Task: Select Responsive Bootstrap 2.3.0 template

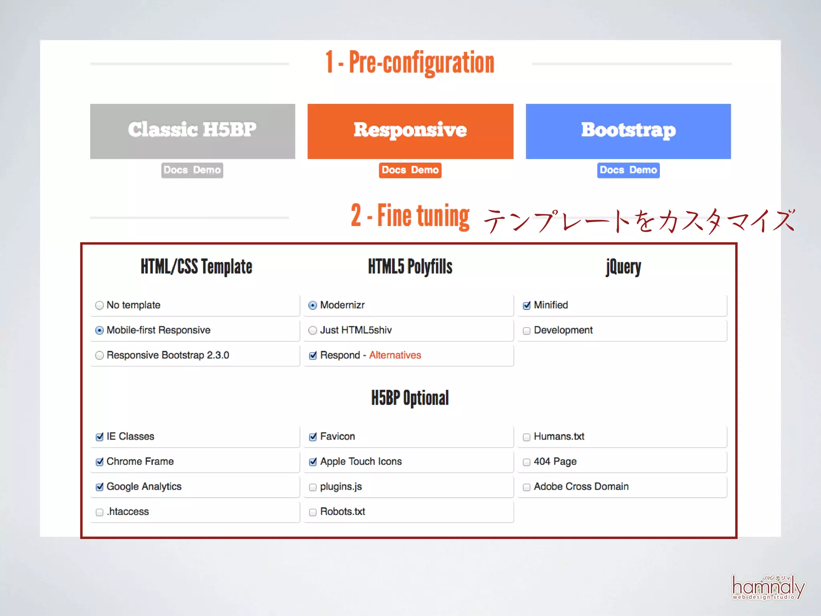Action: tap(99, 355)
